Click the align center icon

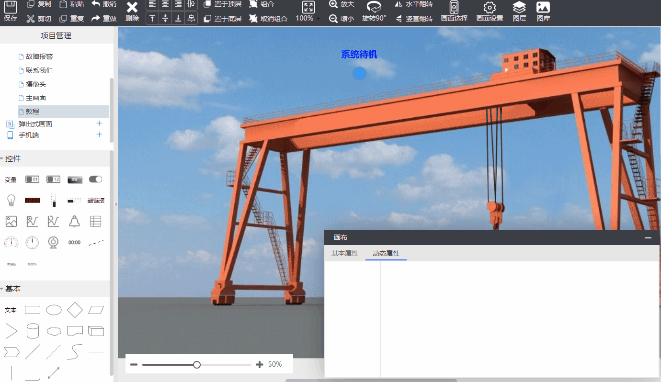[x=165, y=4]
